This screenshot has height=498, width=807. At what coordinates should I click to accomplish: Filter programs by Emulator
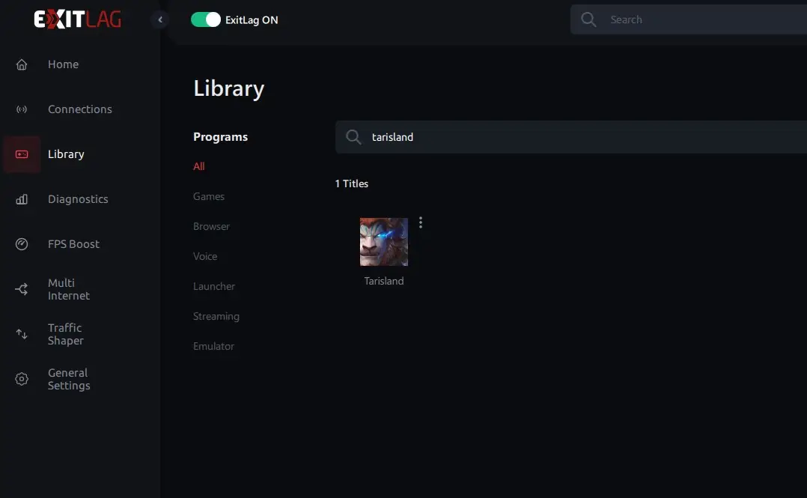[213, 346]
